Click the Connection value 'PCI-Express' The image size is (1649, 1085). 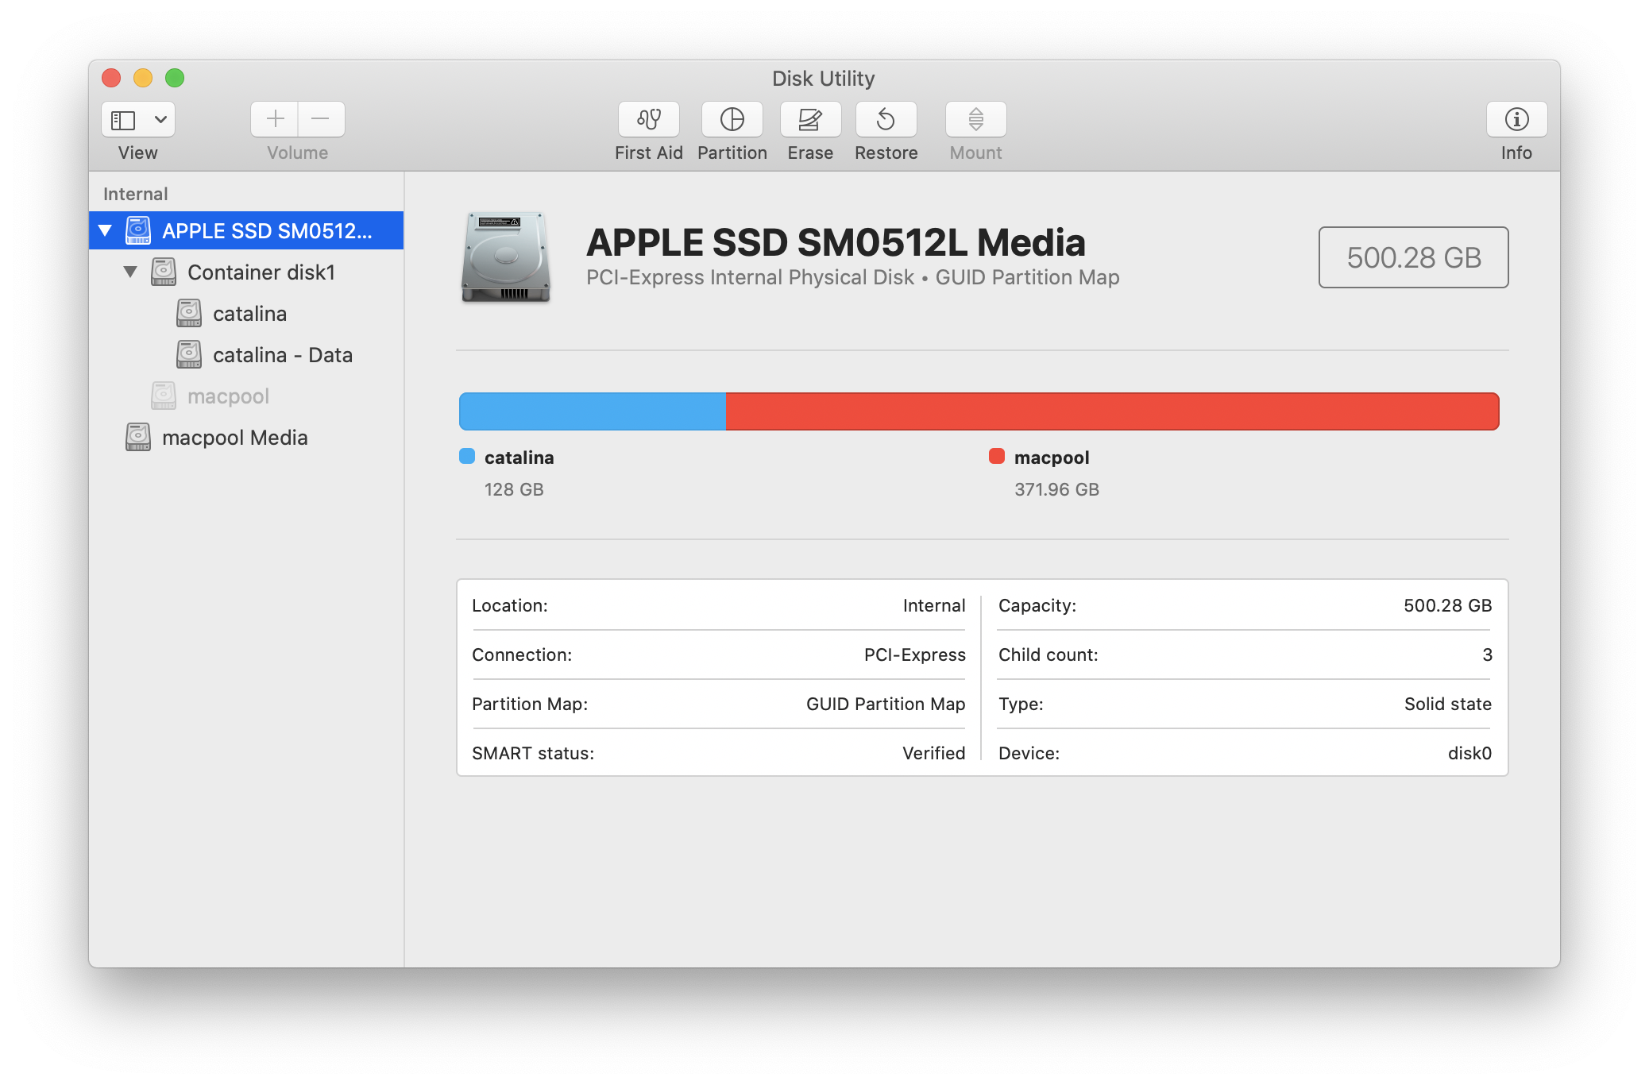point(915,654)
